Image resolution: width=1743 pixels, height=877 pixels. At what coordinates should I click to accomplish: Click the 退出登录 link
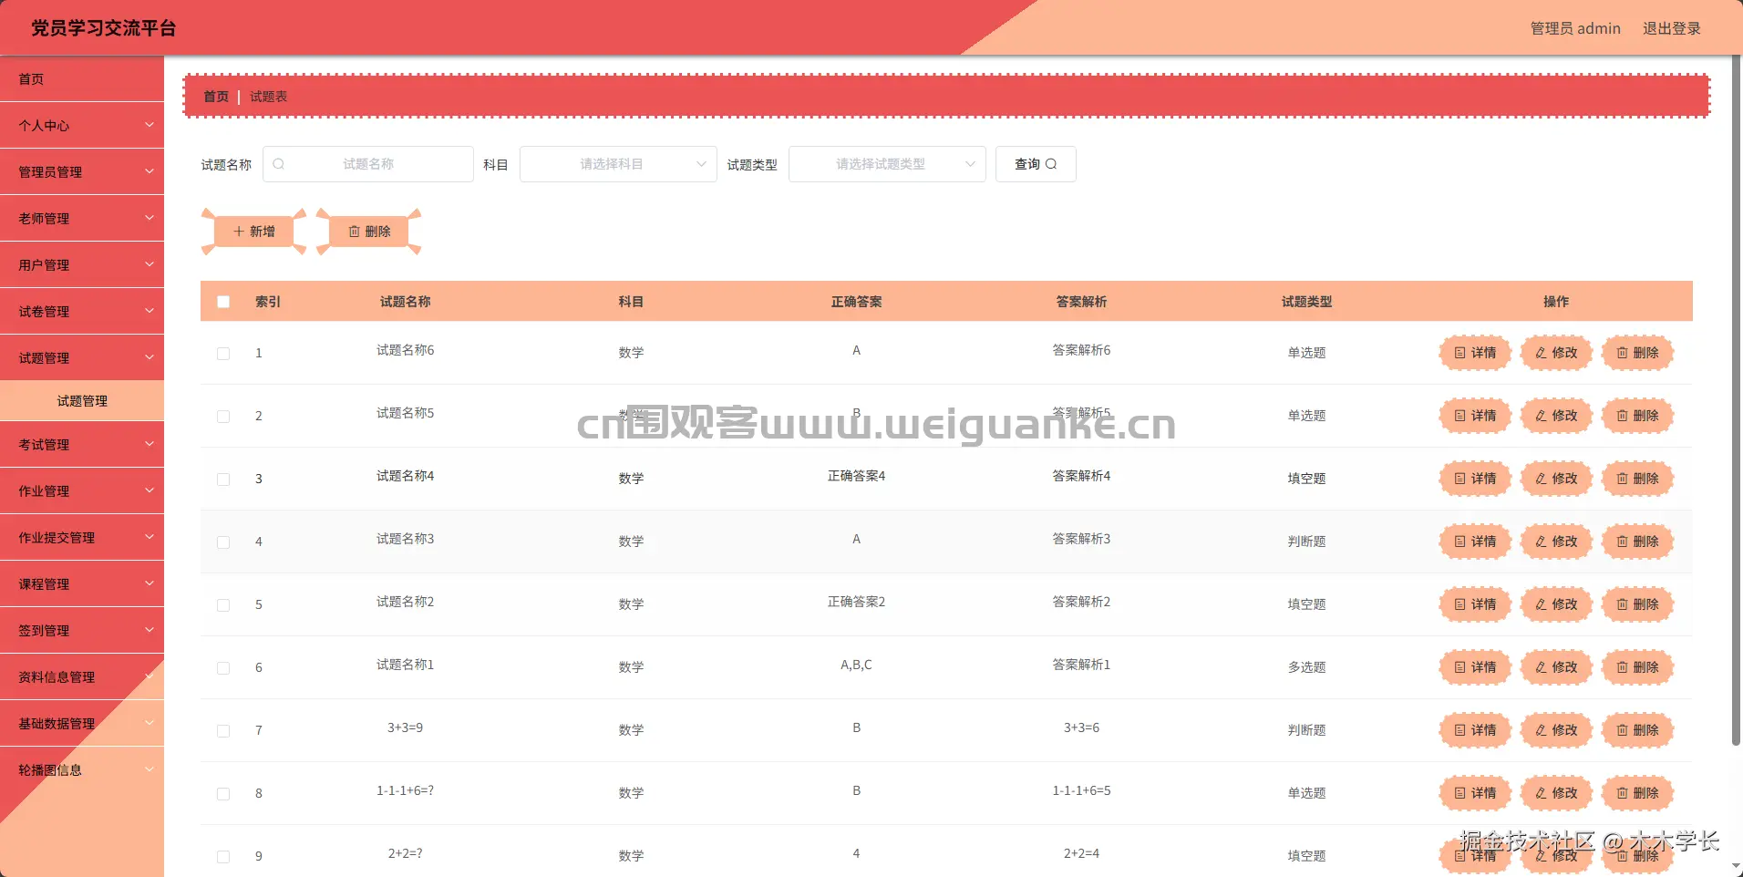point(1671,27)
